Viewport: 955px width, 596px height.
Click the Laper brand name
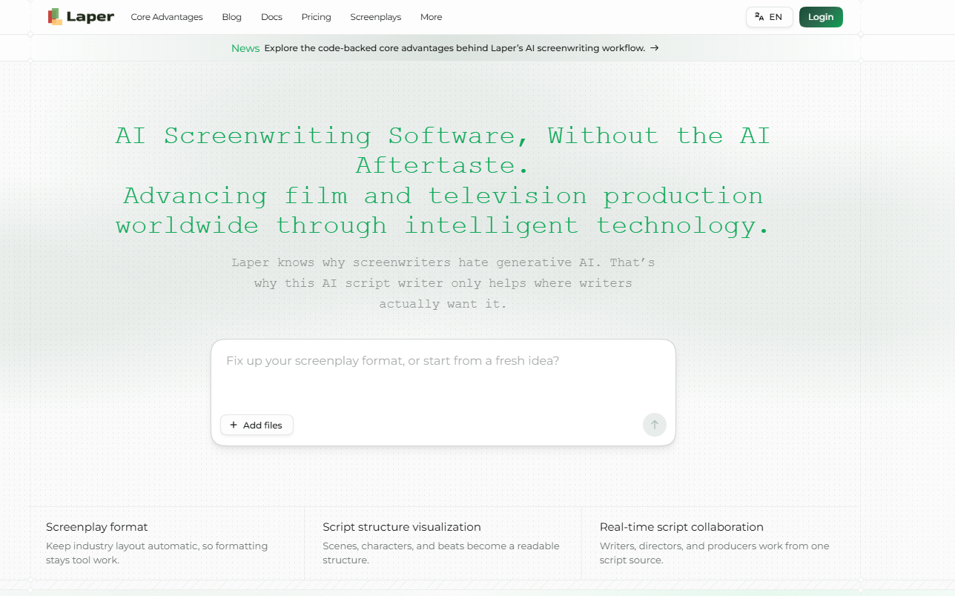click(x=90, y=17)
